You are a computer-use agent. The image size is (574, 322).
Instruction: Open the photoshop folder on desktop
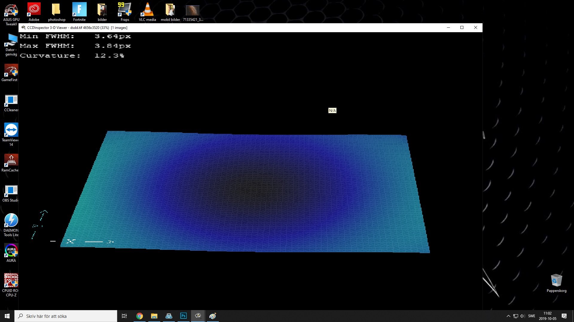pyautogui.click(x=57, y=11)
